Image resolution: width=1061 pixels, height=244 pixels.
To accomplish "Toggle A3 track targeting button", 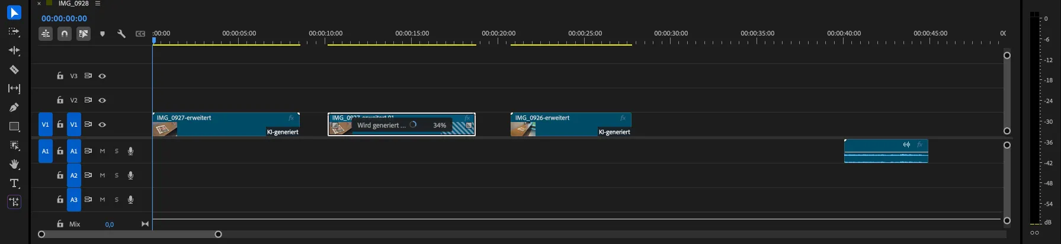I will [x=74, y=200].
